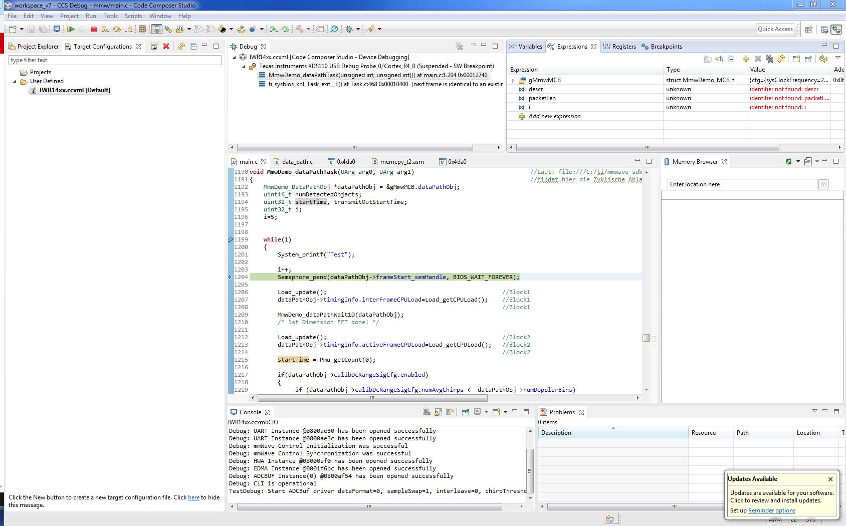This screenshot has height=526, width=846.
Task: Click New Memory Rendering chip icon in Memory Browser
Action: pos(788,161)
